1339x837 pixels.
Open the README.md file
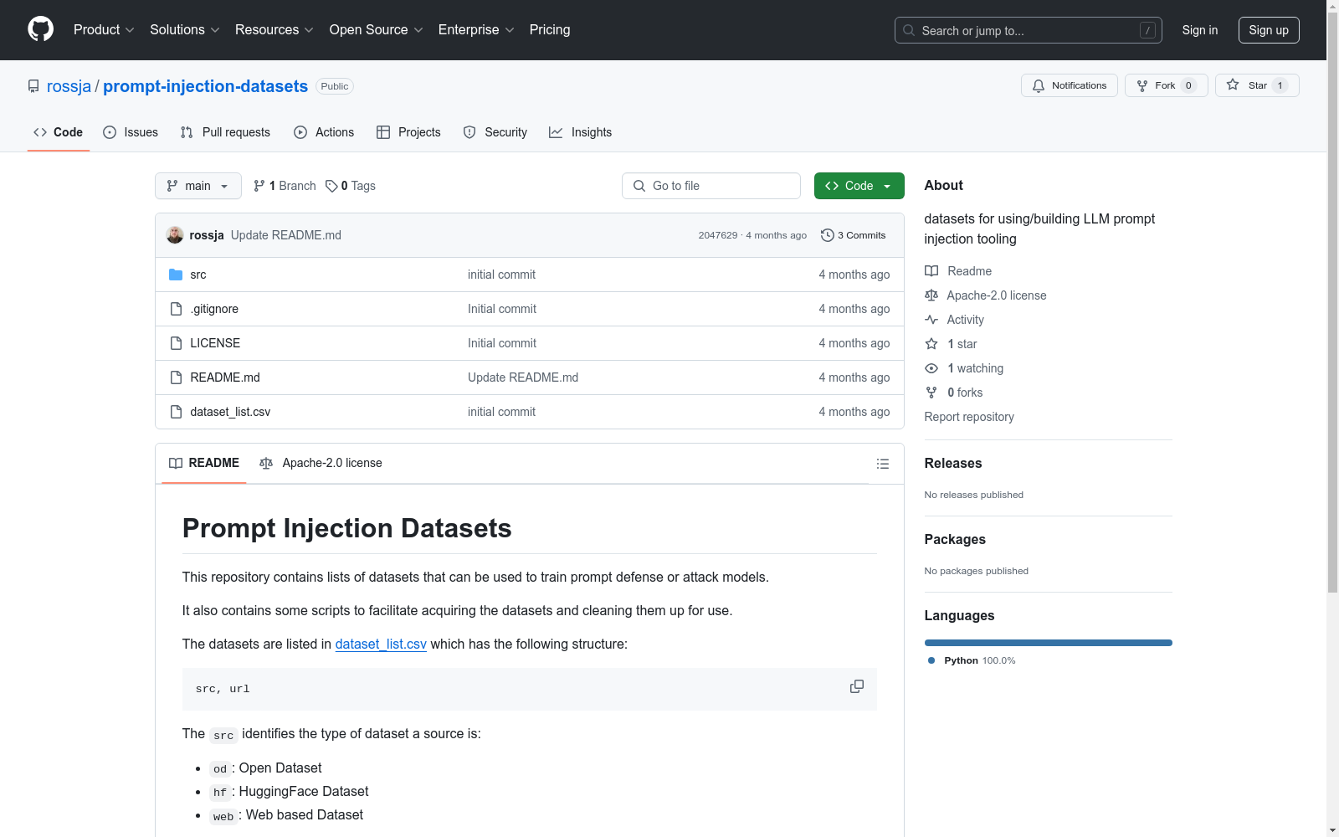(x=225, y=377)
